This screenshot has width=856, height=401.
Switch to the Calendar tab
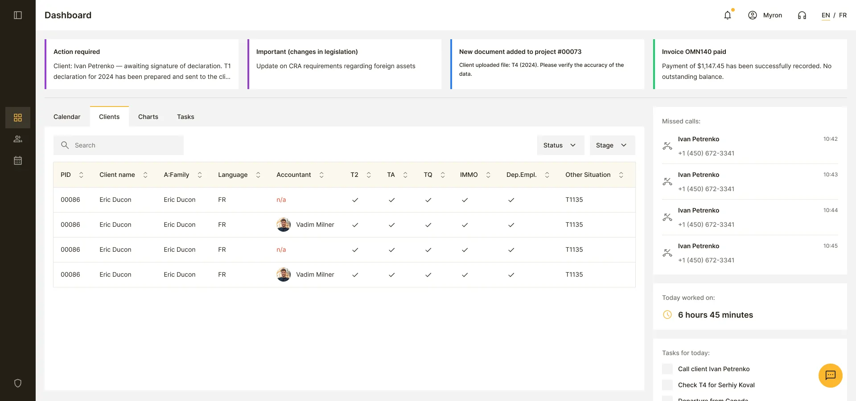(x=67, y=117)
